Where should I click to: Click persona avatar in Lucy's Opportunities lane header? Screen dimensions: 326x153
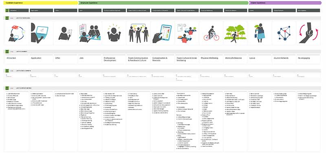[x=7, y=88]
